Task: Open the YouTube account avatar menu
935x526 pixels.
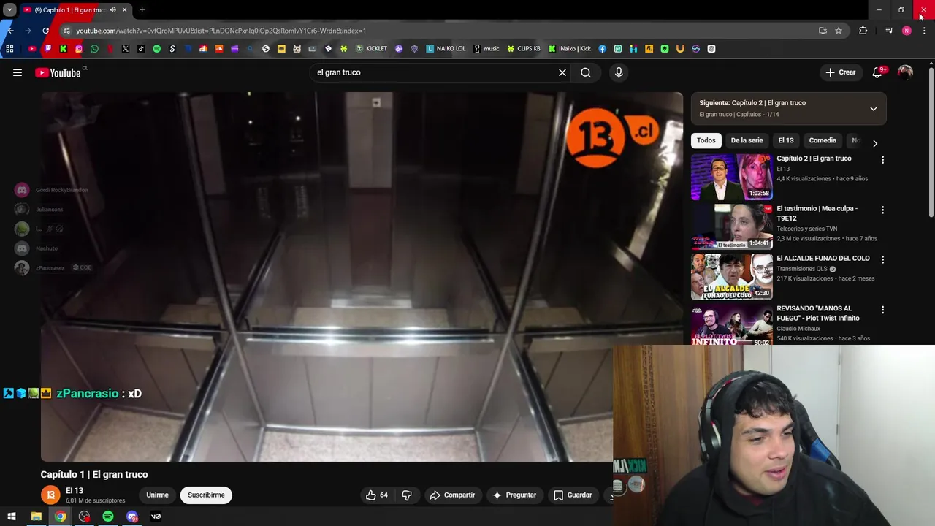Action: [905, 72]
